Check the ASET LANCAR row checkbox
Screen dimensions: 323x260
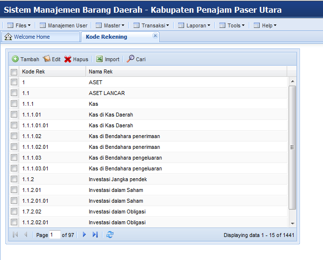coord(14,93)
